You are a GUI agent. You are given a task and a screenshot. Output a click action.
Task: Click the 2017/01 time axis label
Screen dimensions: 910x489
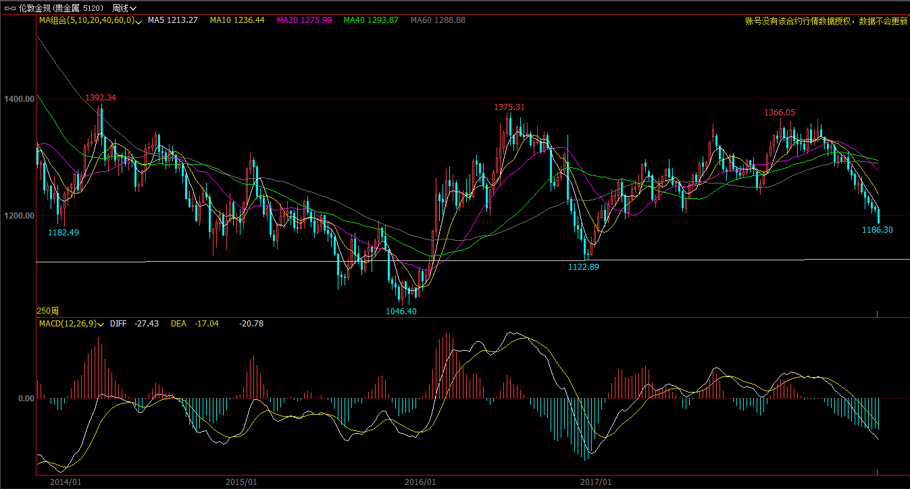pyautogui.click(x=596, y=482)
